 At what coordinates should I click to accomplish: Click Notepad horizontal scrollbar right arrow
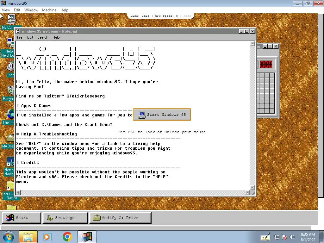click(x=247, y=193)
